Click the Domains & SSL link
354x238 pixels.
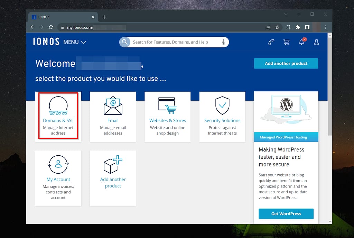tap(58, 121)
